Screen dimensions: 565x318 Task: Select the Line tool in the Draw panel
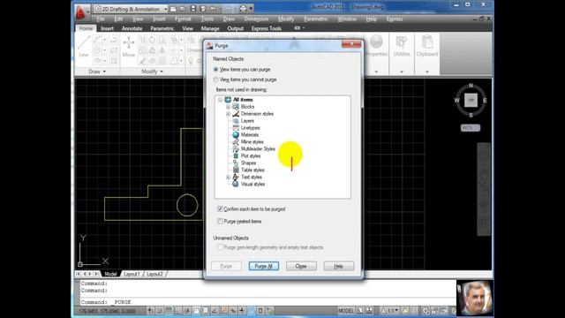tap(84, 47)
